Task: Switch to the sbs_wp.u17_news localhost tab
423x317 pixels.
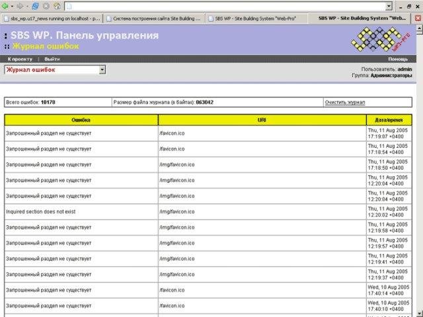Action: point(52,18)
